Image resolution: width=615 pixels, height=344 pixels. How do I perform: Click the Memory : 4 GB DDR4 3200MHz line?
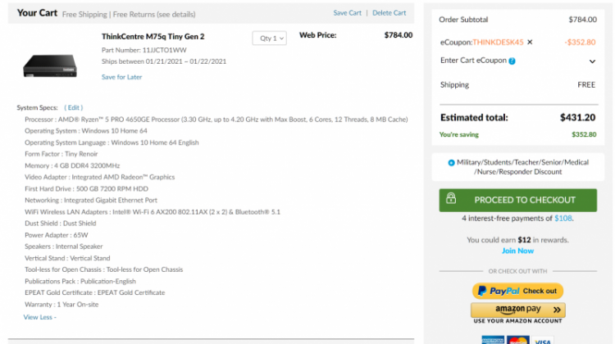72,165
